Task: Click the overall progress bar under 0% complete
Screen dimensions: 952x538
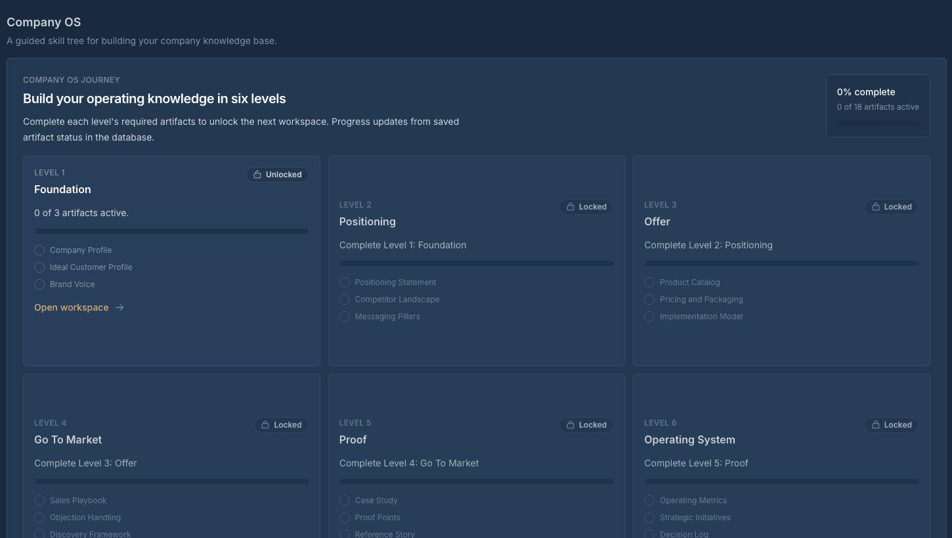Action: (878, 123)
